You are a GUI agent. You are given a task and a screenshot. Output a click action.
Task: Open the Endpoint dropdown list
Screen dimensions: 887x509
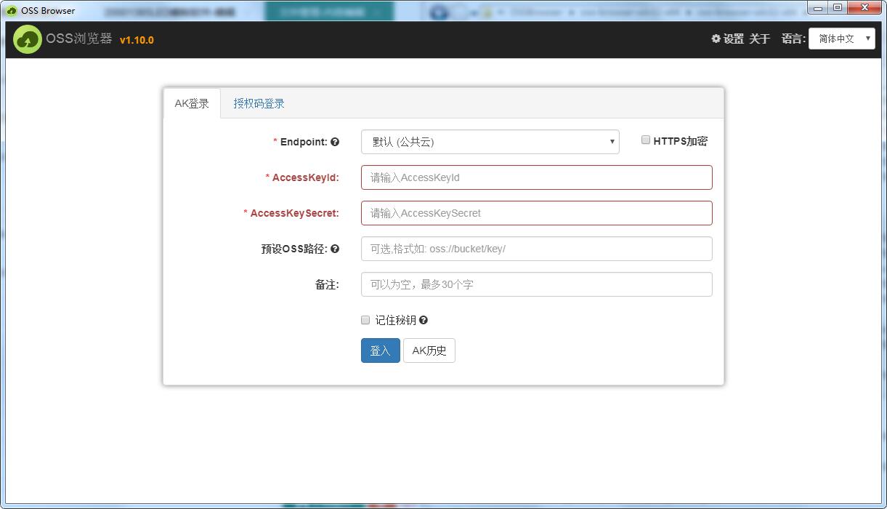[490, 142]
